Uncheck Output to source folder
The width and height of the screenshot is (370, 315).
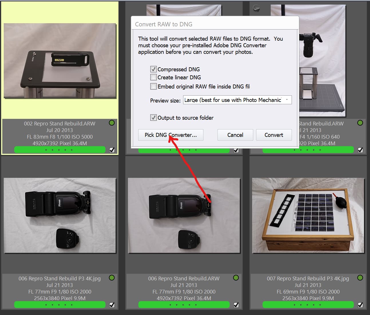point(154,118)
